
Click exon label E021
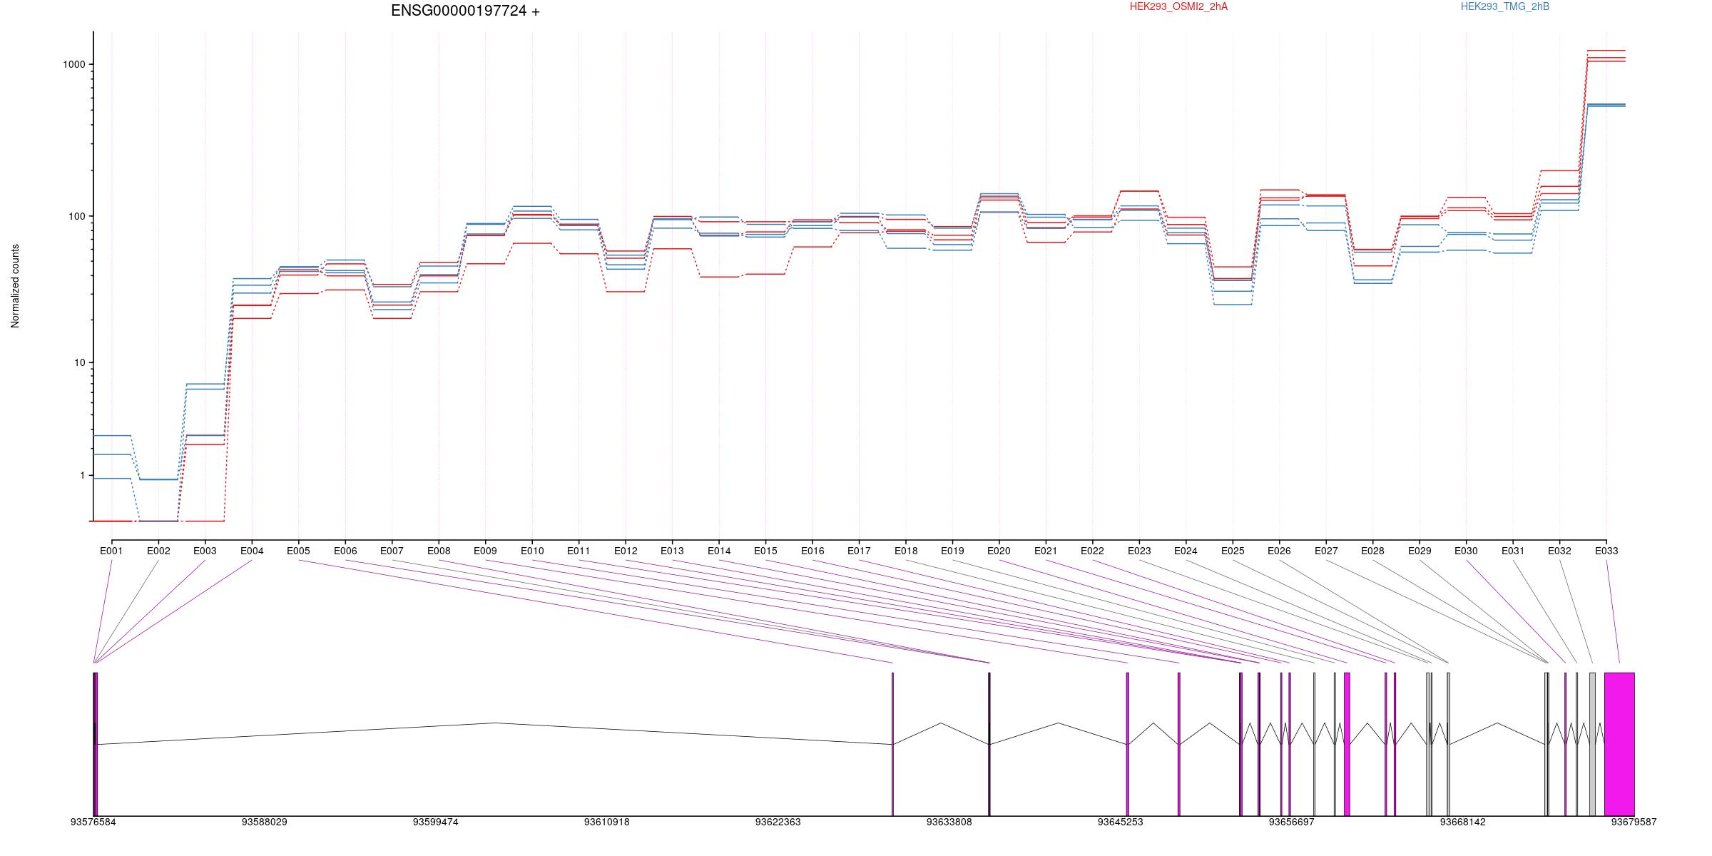click(1046, 551)
